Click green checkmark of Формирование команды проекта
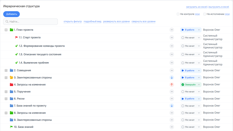Viewport: 233px width, 131px height. 16,46
